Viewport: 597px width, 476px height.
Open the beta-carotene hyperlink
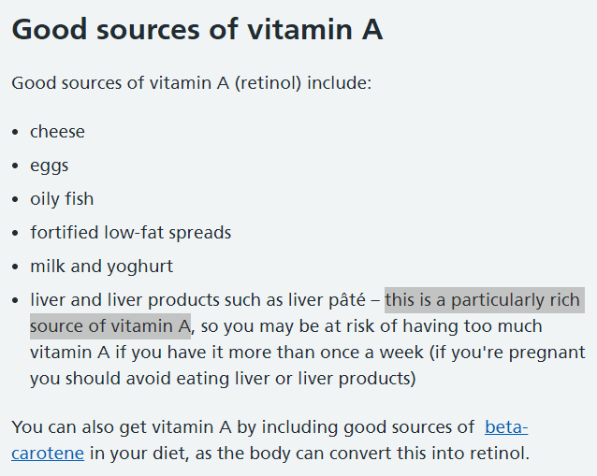506,428
